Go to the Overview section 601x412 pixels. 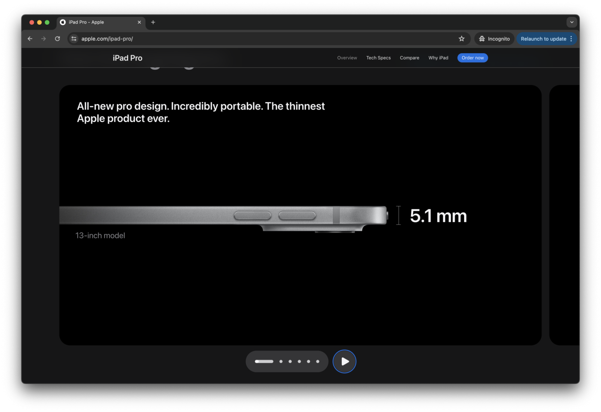[x=347, y=58]
